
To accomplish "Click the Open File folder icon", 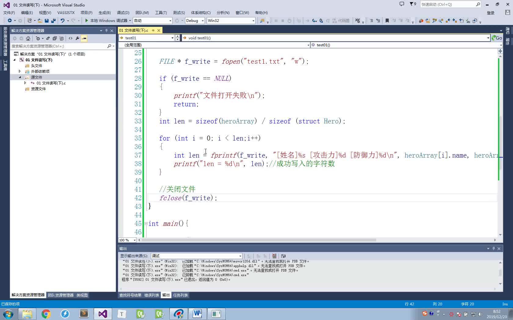I will pyautogui.click(x=40, y=20).
